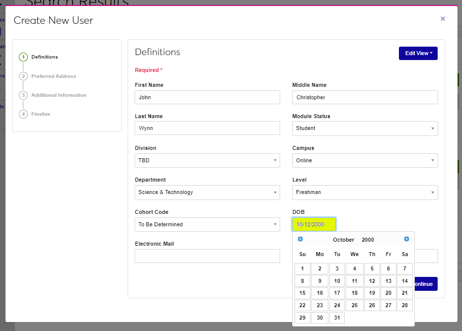Pick day 12 in the calendar
The image size is (462, 331).
coord(372,281)
